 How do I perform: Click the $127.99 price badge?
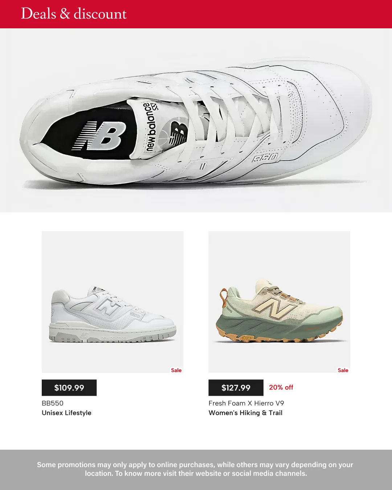coord(236,388)
